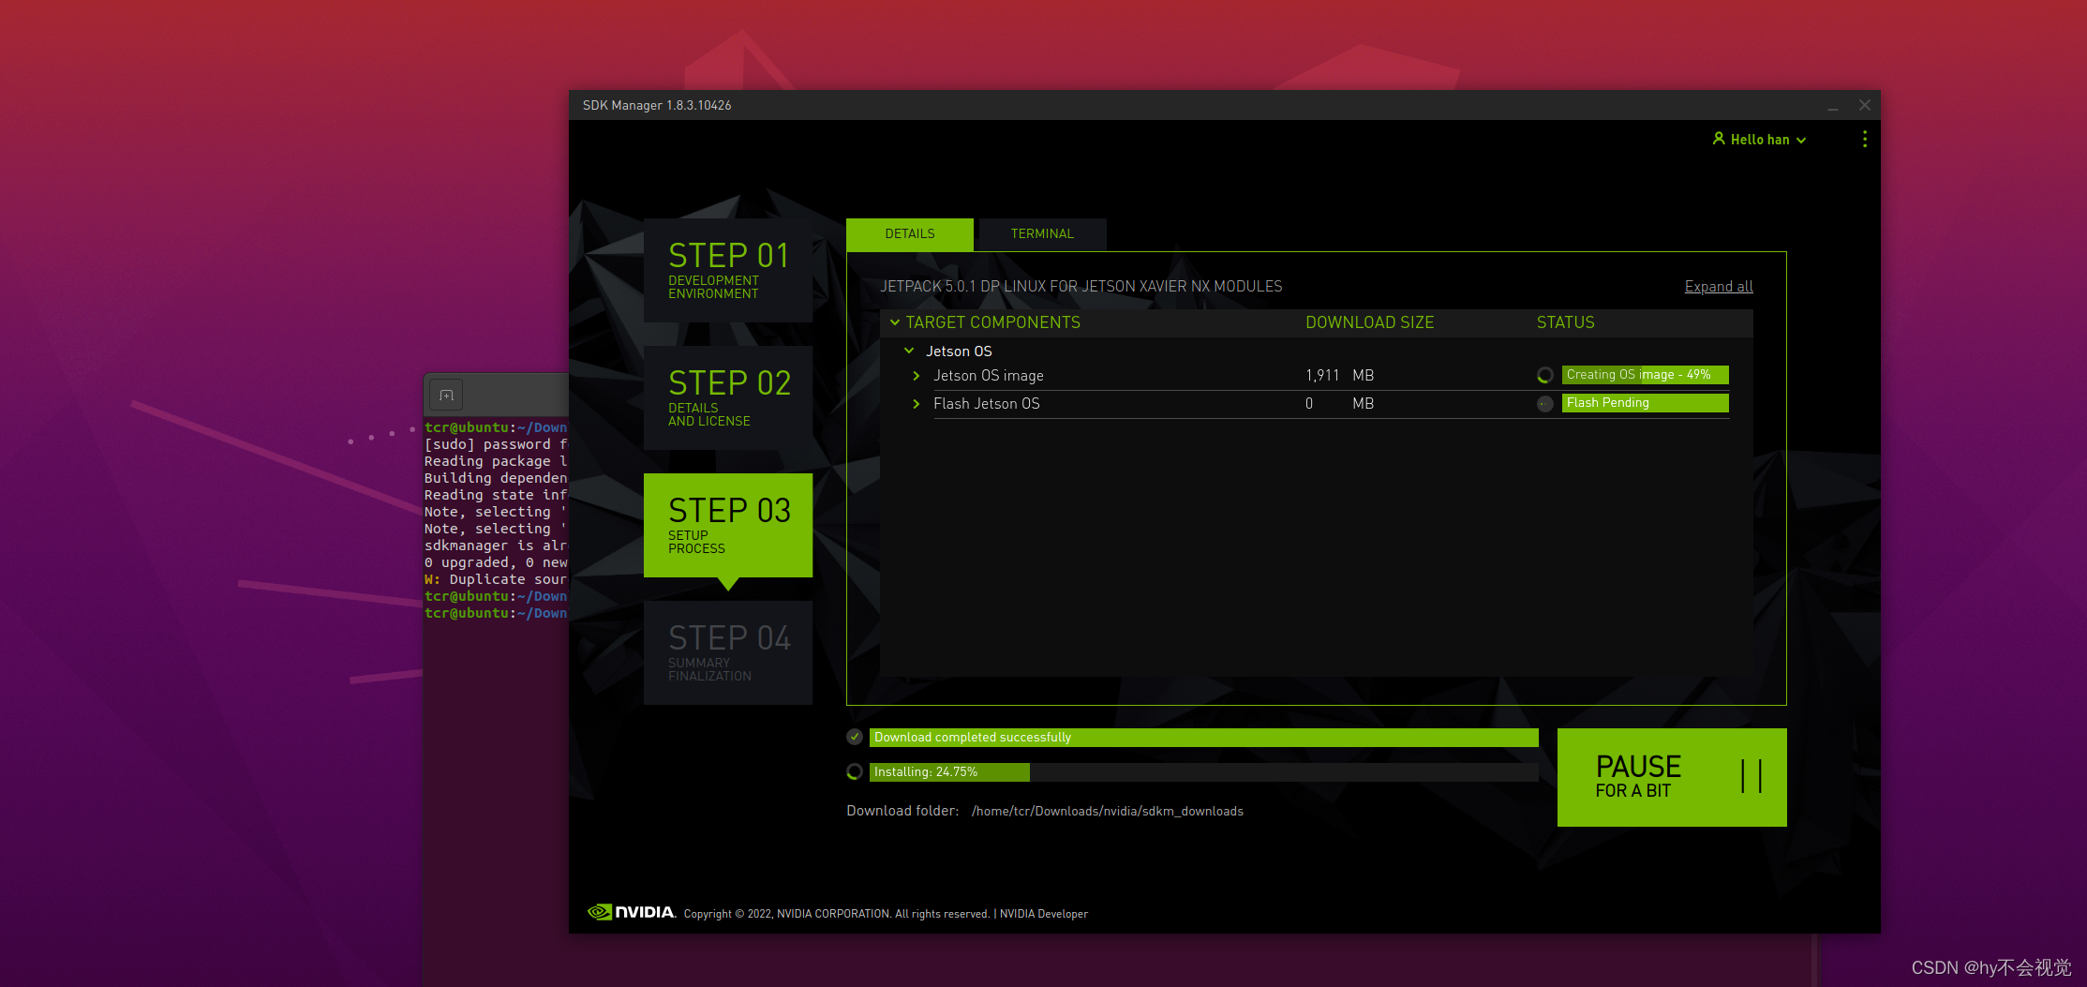Select STEP 03 Setup Process
Image resolution: width=2087 pixels, height=987 pixels.
[x=728, y=525]
